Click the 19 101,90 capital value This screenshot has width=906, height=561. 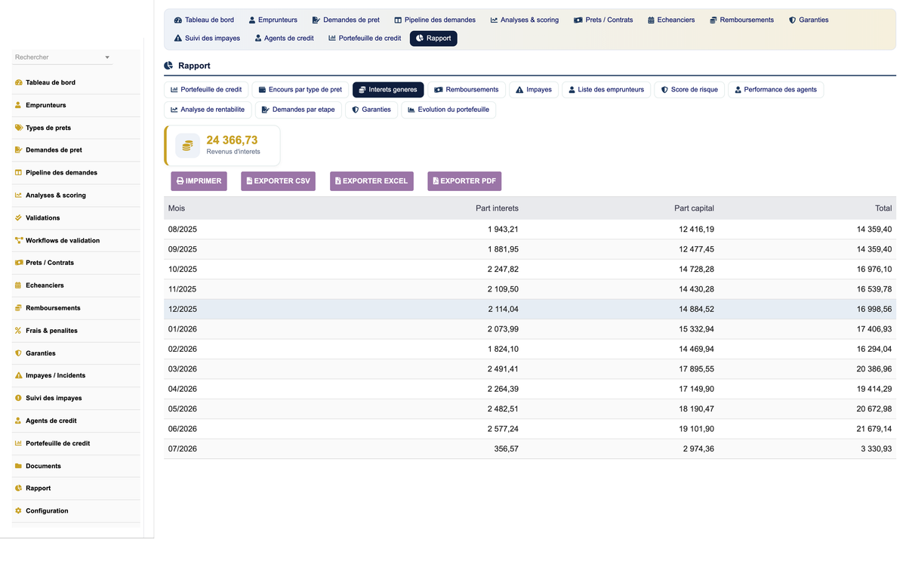tap(696, 429)
